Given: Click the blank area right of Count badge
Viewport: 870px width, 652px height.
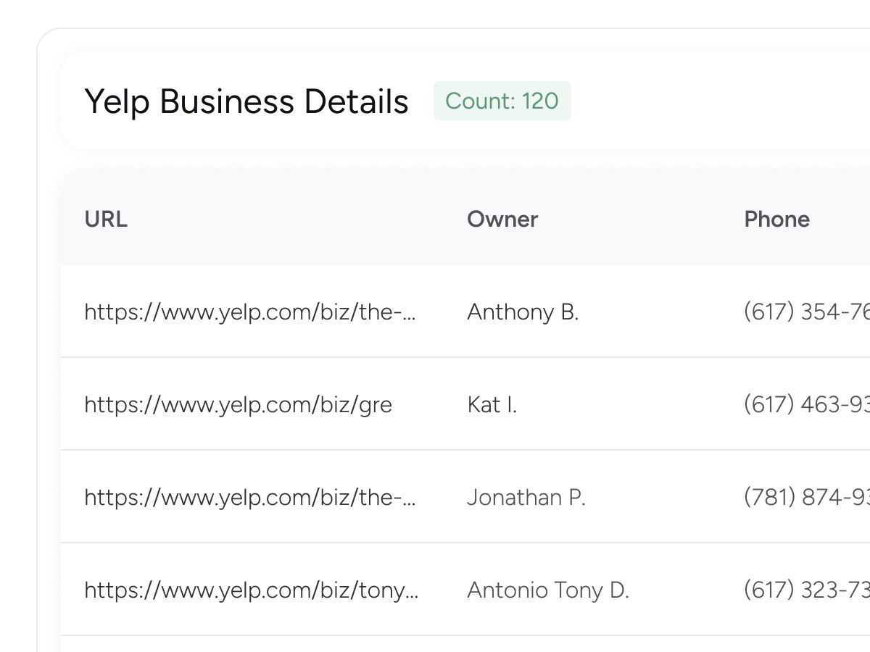Looking at the screenshot, I should click(x=710, y=101).
